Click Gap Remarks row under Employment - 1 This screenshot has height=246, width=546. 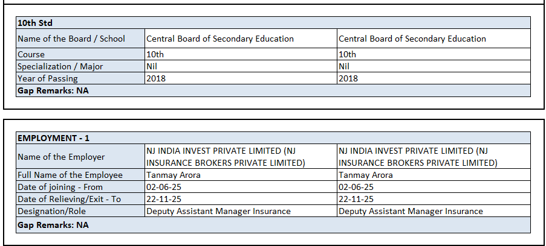tap(53, 225)
